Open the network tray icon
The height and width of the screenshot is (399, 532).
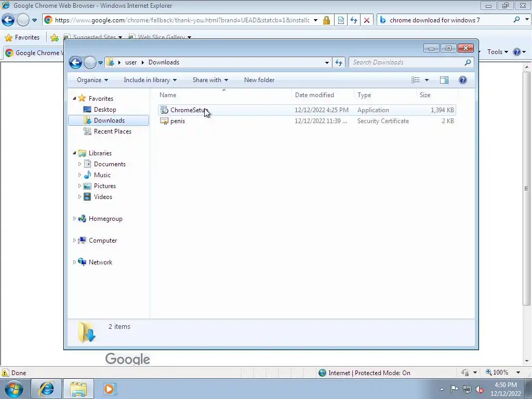[x=467, y=390]
